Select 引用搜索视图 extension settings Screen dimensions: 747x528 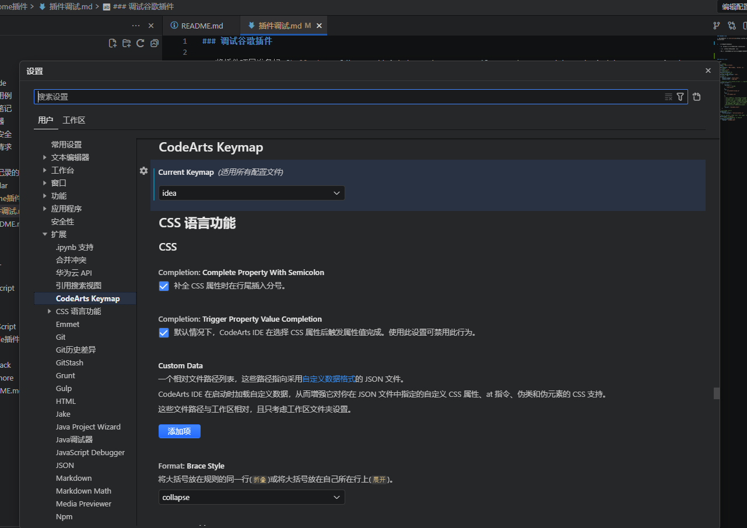79,286
